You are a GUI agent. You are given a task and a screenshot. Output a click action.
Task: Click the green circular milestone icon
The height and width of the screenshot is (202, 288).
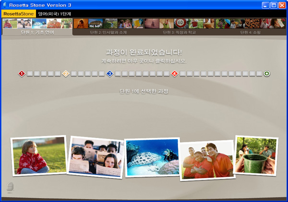267,74
